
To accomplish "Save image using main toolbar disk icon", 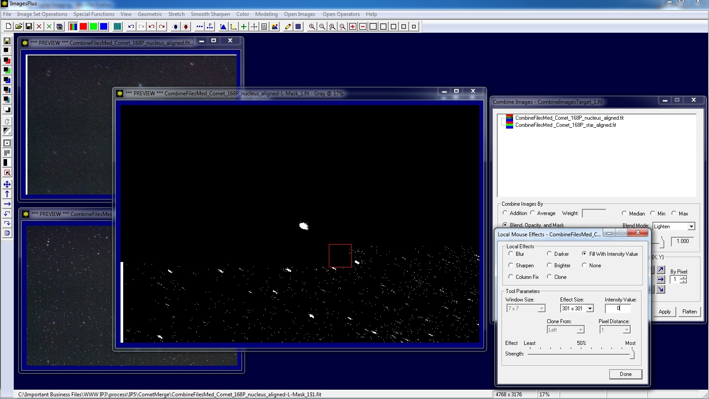I will coord(29,27).
